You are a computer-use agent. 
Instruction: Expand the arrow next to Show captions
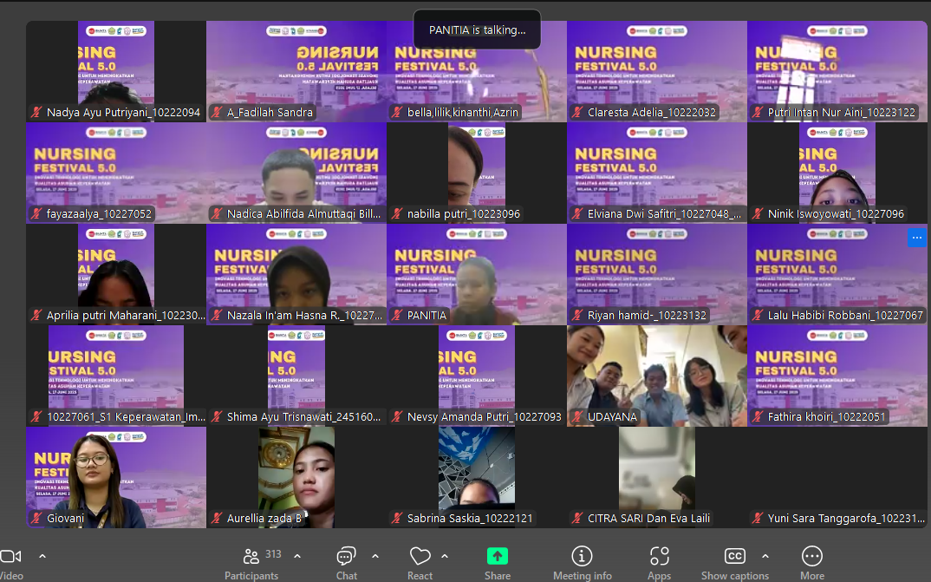765,556
